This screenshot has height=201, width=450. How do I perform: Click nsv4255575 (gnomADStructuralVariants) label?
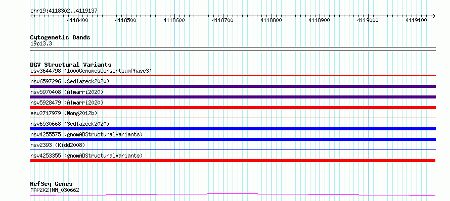(x=86, y=134)
